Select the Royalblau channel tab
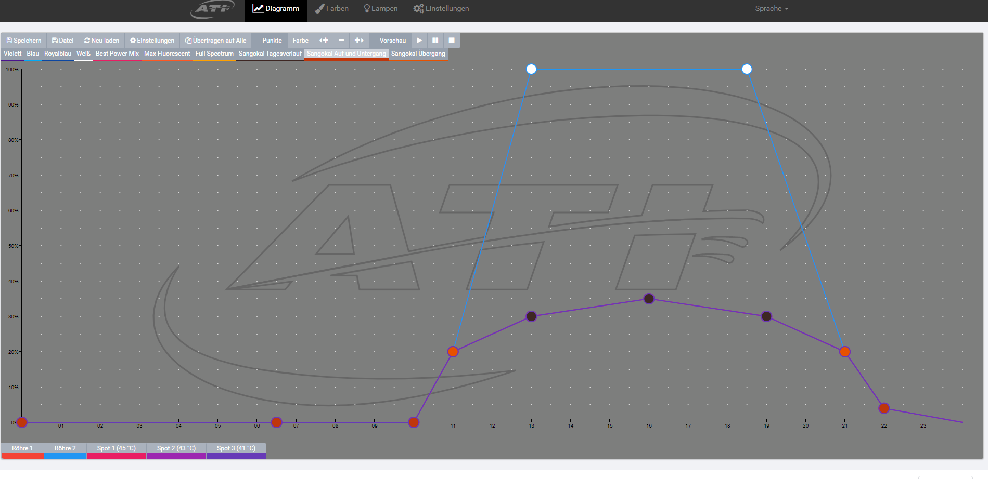This screenshot has width=988, height=479. click(58, 54)
